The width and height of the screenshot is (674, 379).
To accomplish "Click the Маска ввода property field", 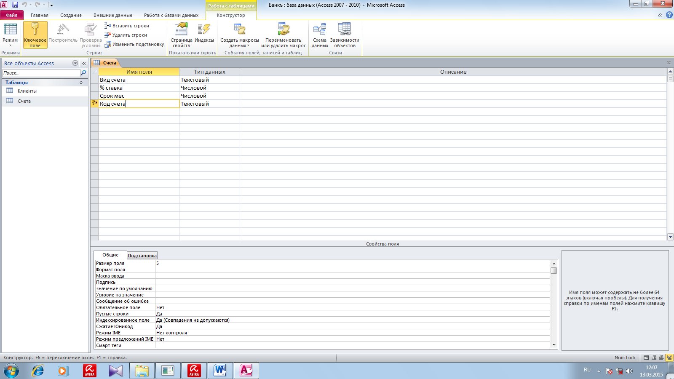I will pyautogui.click(x=353, y=276).
